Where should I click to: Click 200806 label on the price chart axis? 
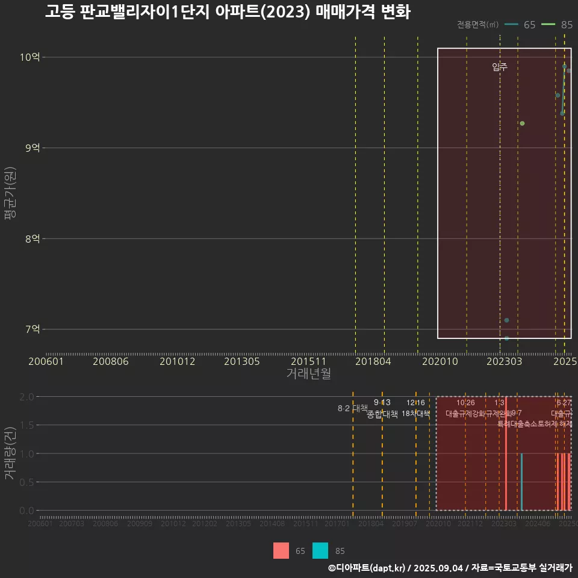pos(111,361)
